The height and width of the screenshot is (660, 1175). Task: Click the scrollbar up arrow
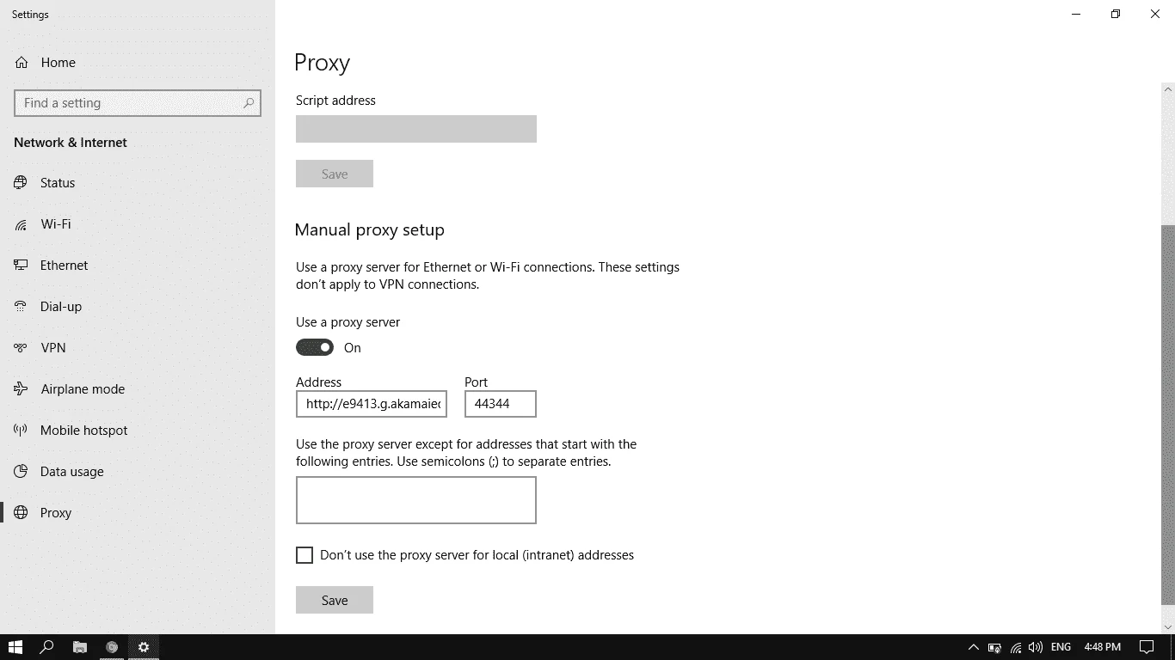[1168, 88]
